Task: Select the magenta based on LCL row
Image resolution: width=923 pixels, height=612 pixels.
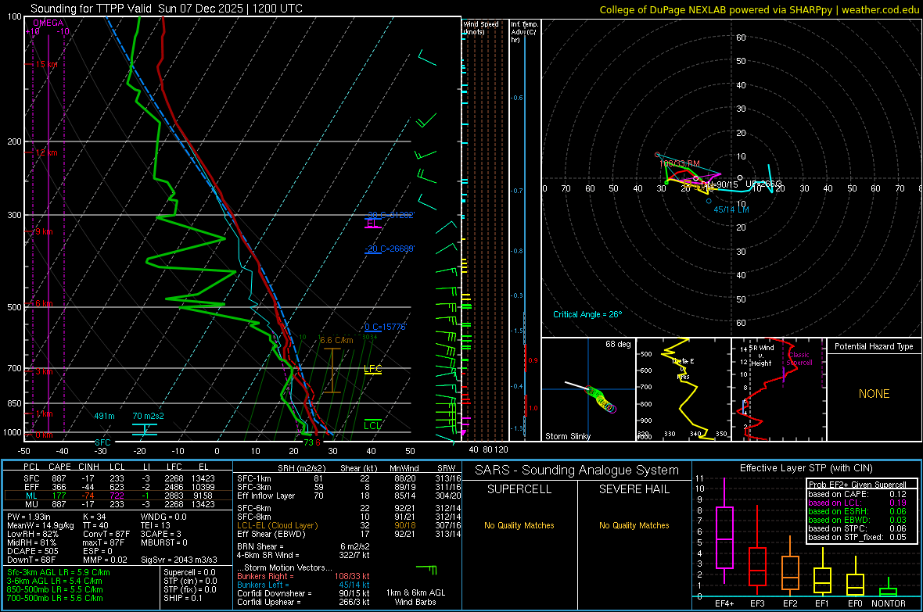Action: click(857, 503)
